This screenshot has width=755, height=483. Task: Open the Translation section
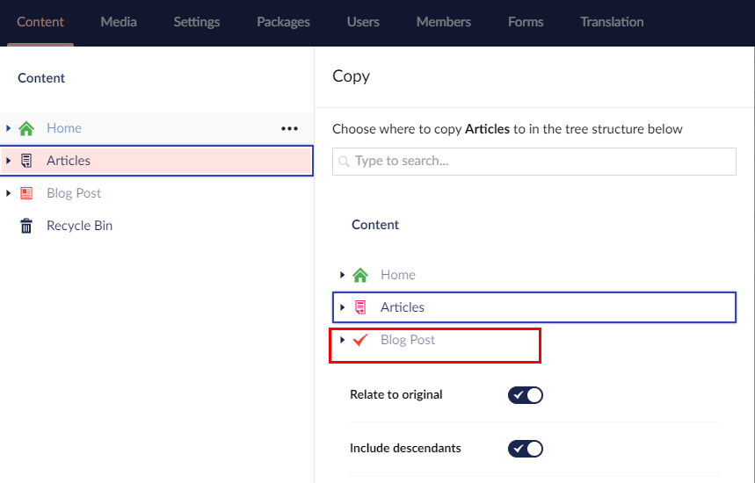[x=612, y=22]
